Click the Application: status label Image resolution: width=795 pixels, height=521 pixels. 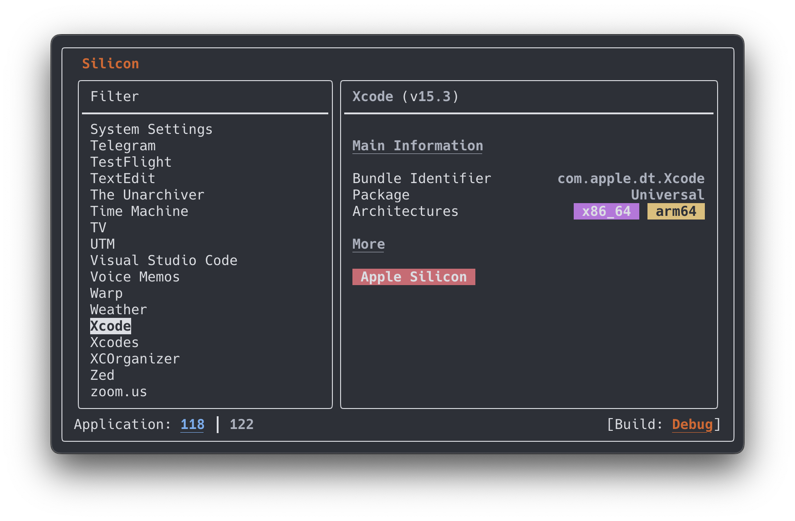point(123,424)
